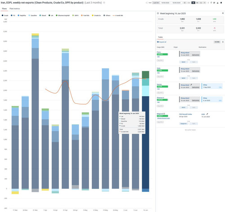Toggle Crude/Co series in legend
This screenshot has height=212, width=225.
click(x=96, y=15)
